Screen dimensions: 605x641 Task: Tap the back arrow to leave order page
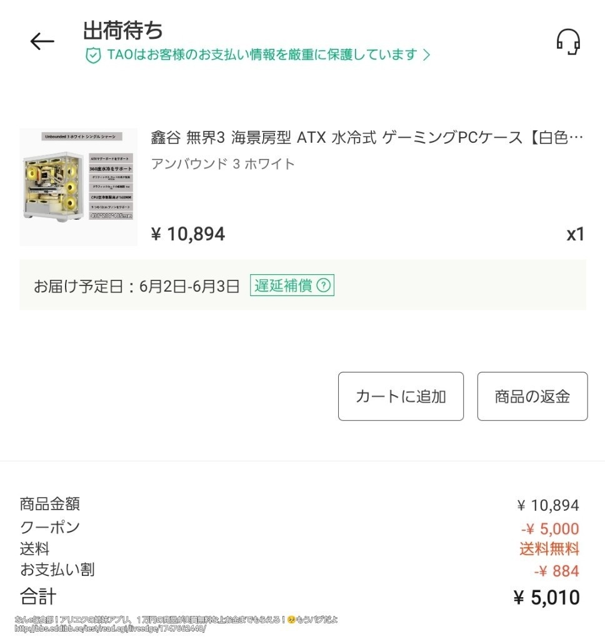click(x=41, y=41)
